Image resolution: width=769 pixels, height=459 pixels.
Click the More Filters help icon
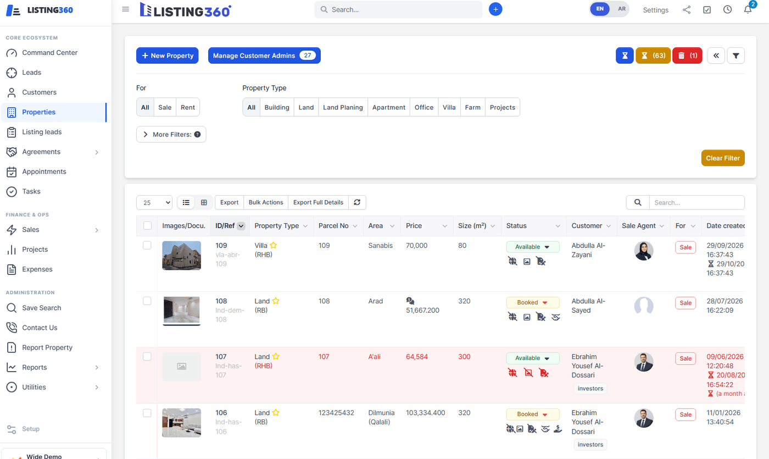click(197, 134)
